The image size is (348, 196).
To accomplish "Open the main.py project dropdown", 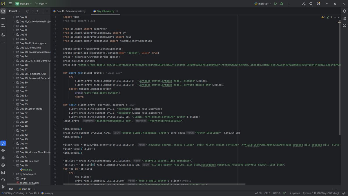I will pyautogui.click(x=23, y=4).
